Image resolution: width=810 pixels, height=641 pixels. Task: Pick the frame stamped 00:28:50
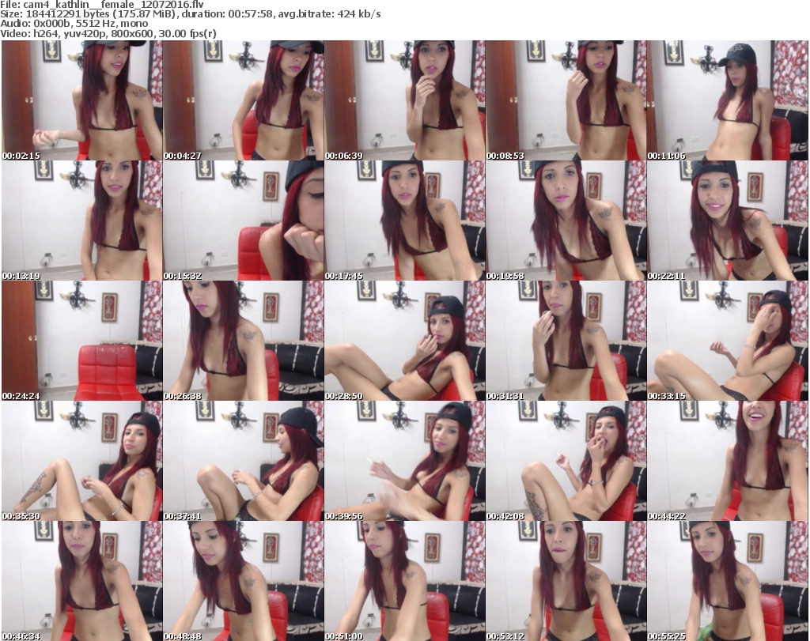404,341
